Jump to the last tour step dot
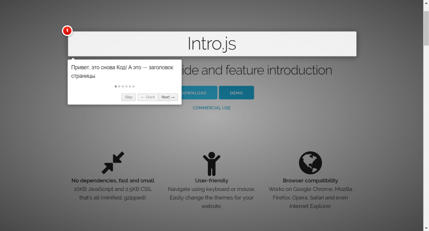The height and width of the screenshot is (231, 429). pos(133,86)
